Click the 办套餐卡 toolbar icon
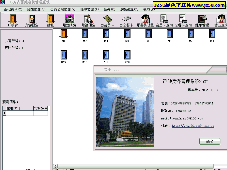227x170 pixels. (x=126, y=21)
